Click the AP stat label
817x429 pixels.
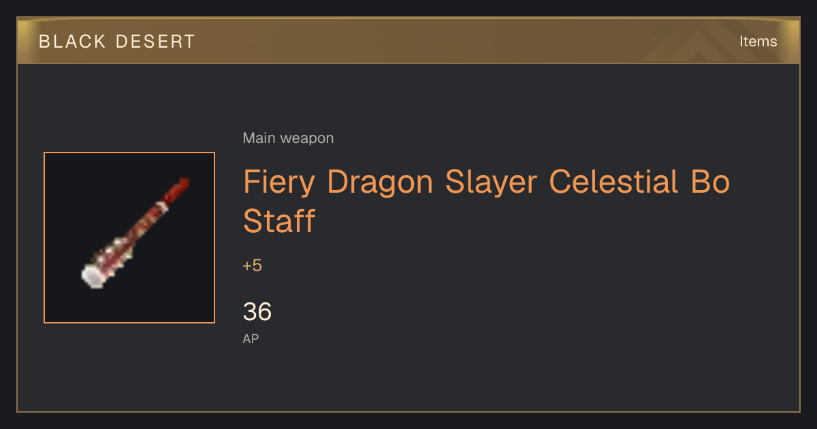click(251, 338)
